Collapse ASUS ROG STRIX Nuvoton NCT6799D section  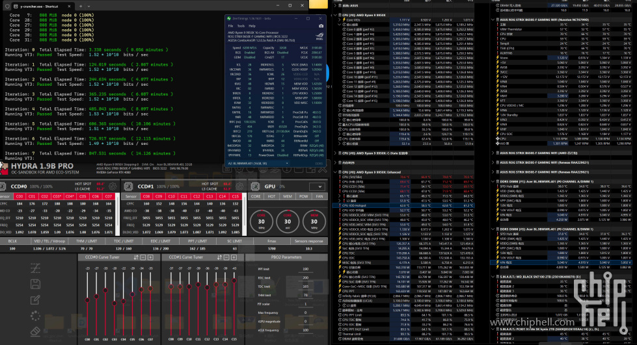(x=493, y=19)
